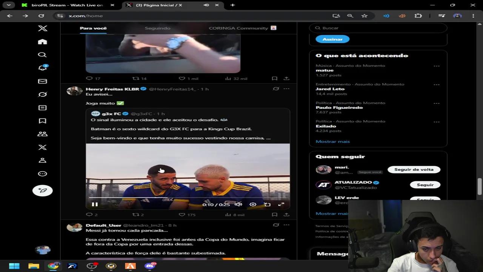
Task: Open more options for matue trend
Action: point(436,66)
